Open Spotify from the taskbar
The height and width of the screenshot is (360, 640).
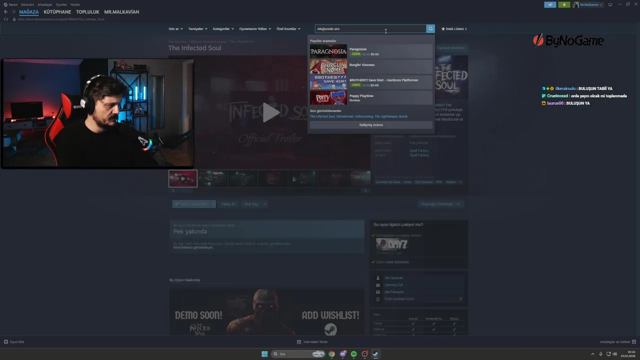(x=353, y=354)
